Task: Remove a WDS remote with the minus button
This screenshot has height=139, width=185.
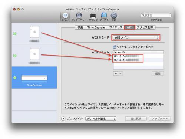Action: [x=120, y=73]
